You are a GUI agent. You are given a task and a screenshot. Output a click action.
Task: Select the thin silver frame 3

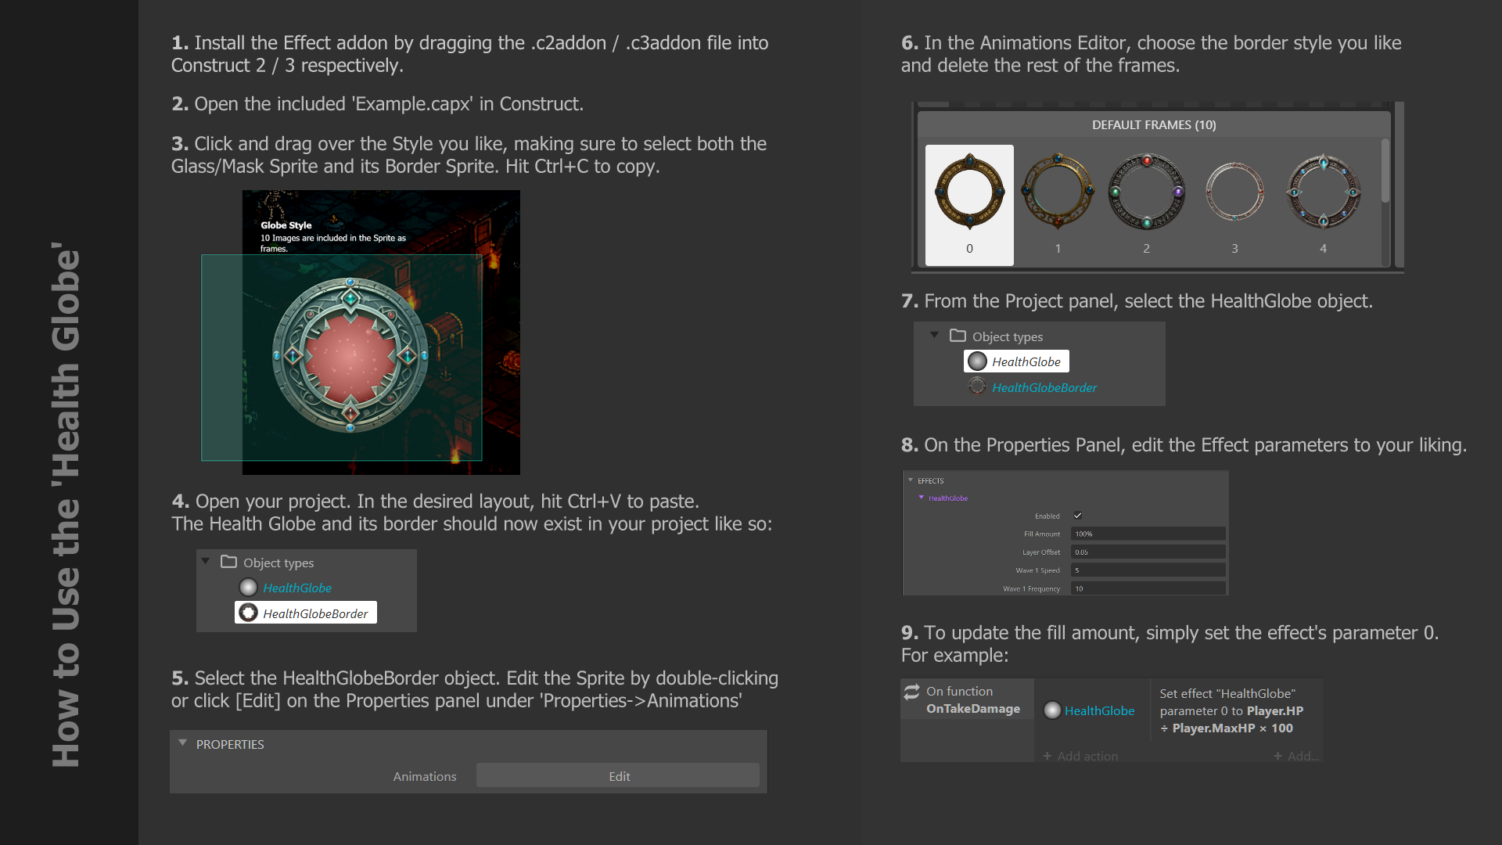click(1234, 191)
